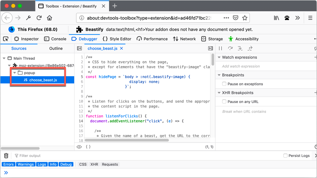Viewport: 317px width, 178px height.
Task: Open a new browser tab
Action: 115,6
